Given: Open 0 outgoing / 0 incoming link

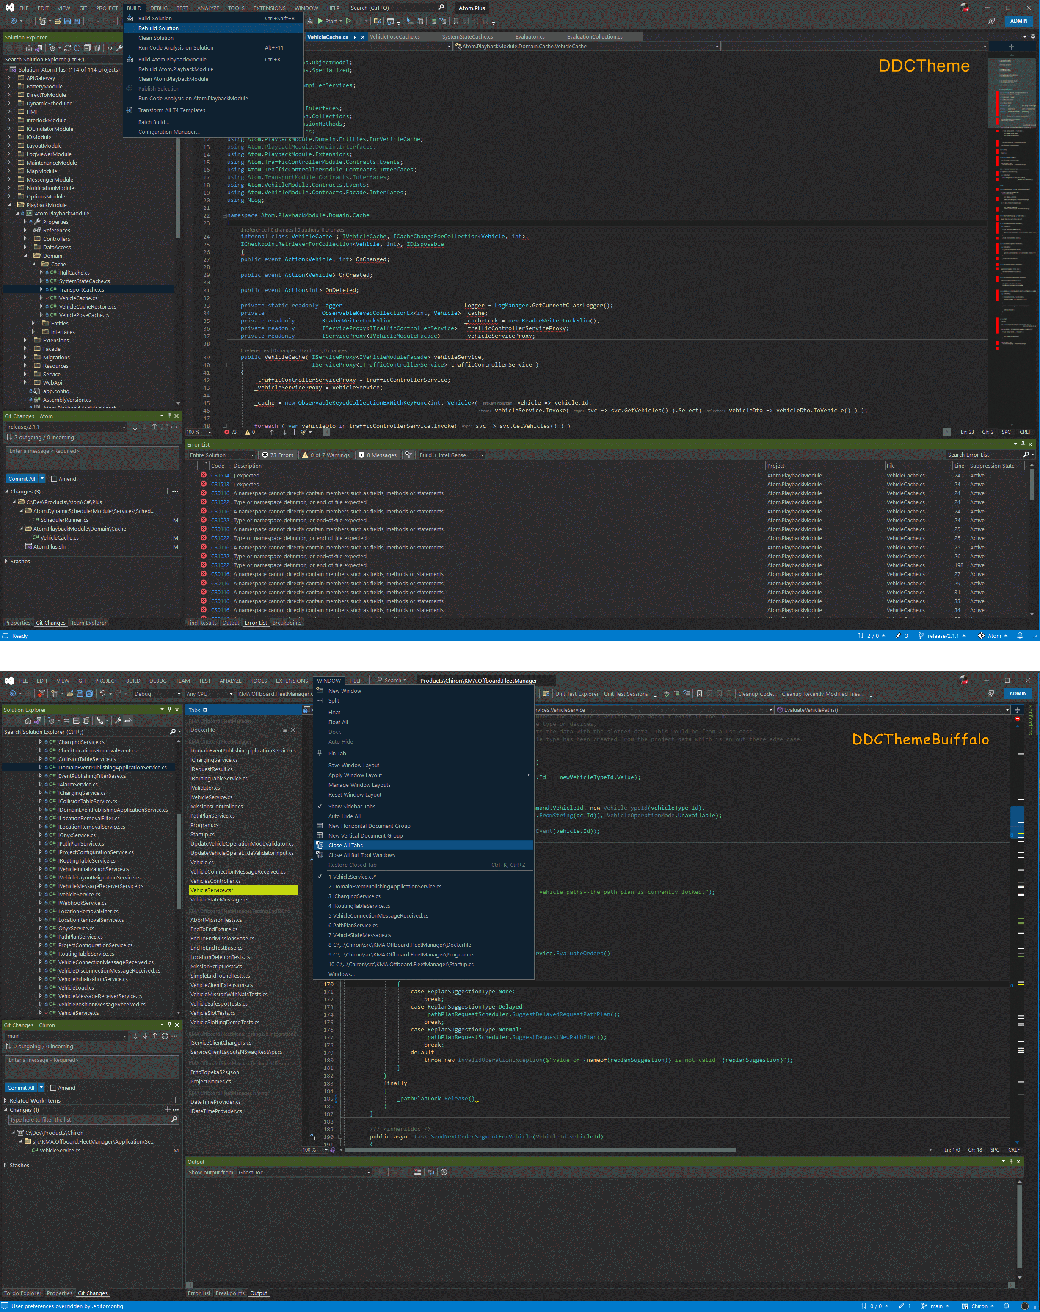Looking at the screenshot, I should 43,1047.
